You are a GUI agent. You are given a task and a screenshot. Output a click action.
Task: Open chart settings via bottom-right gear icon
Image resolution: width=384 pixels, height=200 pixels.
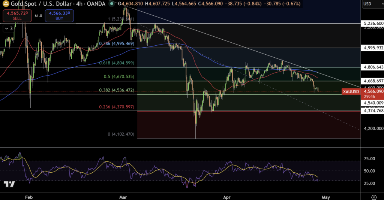pos(373,197)
